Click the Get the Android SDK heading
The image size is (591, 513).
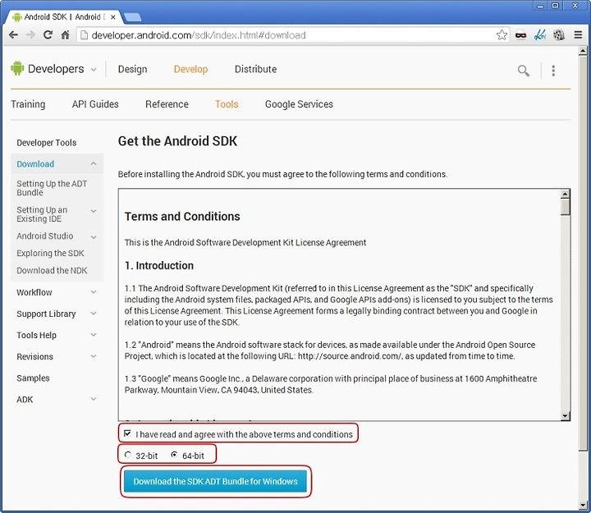[x=177, y=141]
